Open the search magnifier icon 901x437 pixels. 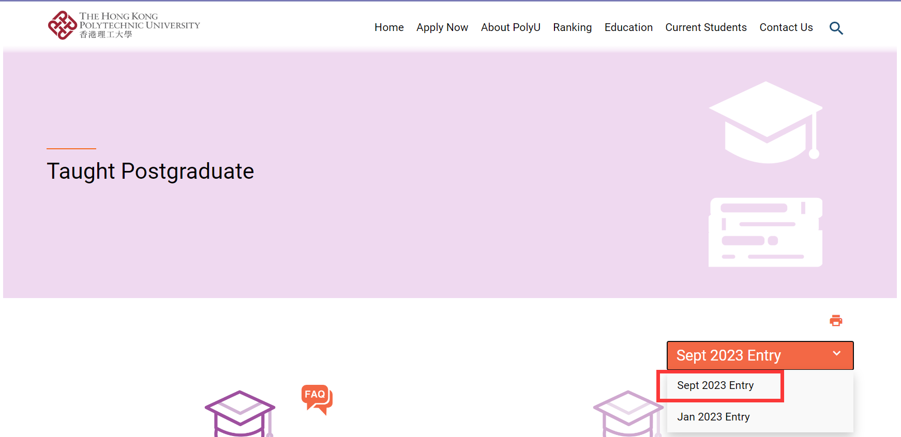click(x=836, y=28)
